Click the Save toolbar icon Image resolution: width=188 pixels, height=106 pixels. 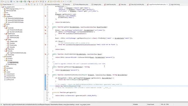6,1
